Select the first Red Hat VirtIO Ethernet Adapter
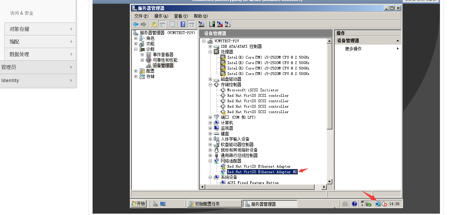The height and width of the screenshot is (215, 456). point(259,166)
